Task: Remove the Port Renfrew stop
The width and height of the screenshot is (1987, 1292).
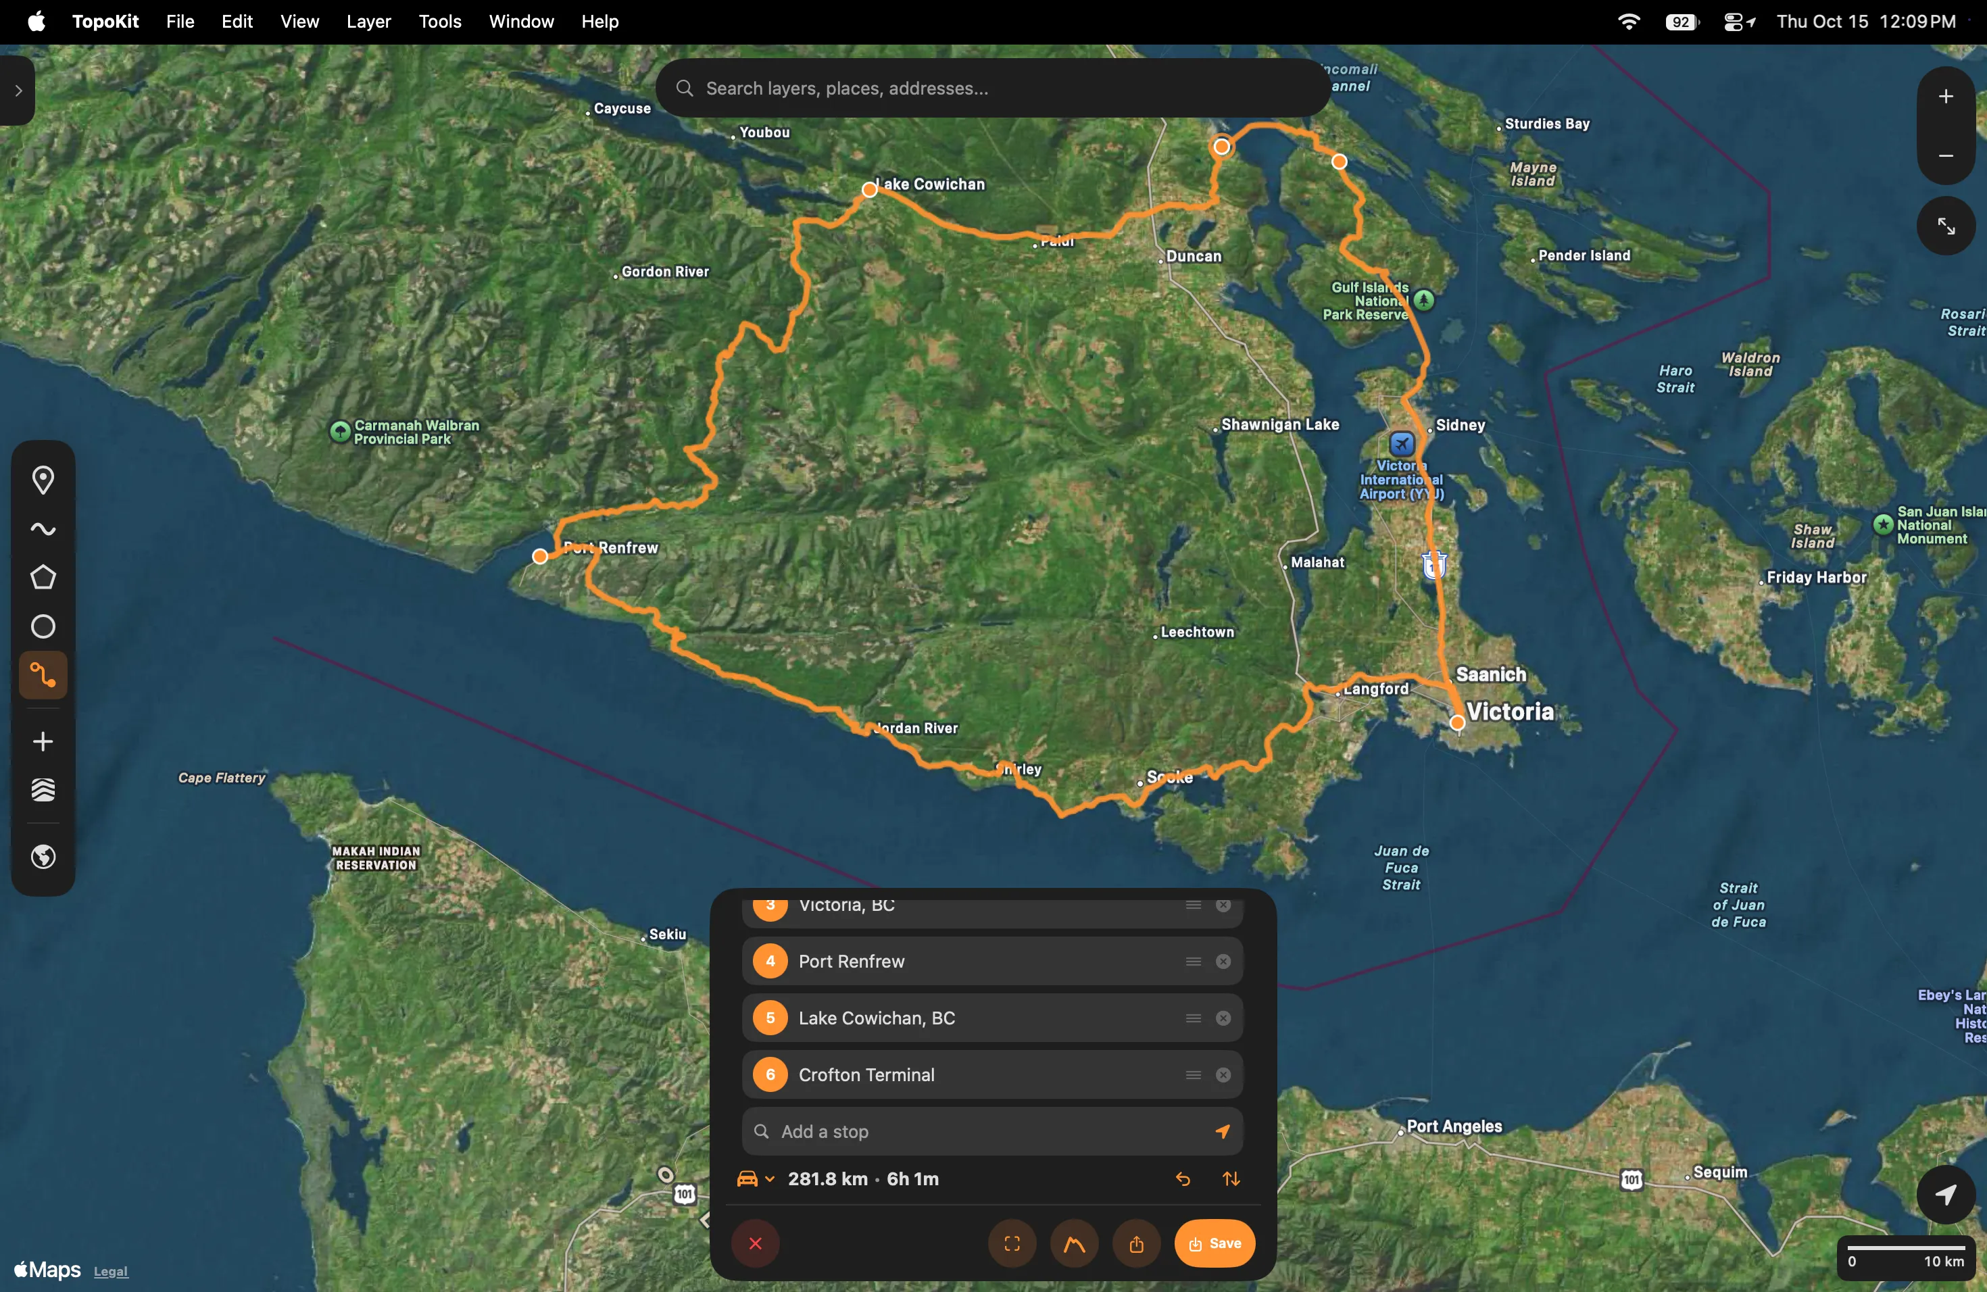Action: [x=1223, y=962]
